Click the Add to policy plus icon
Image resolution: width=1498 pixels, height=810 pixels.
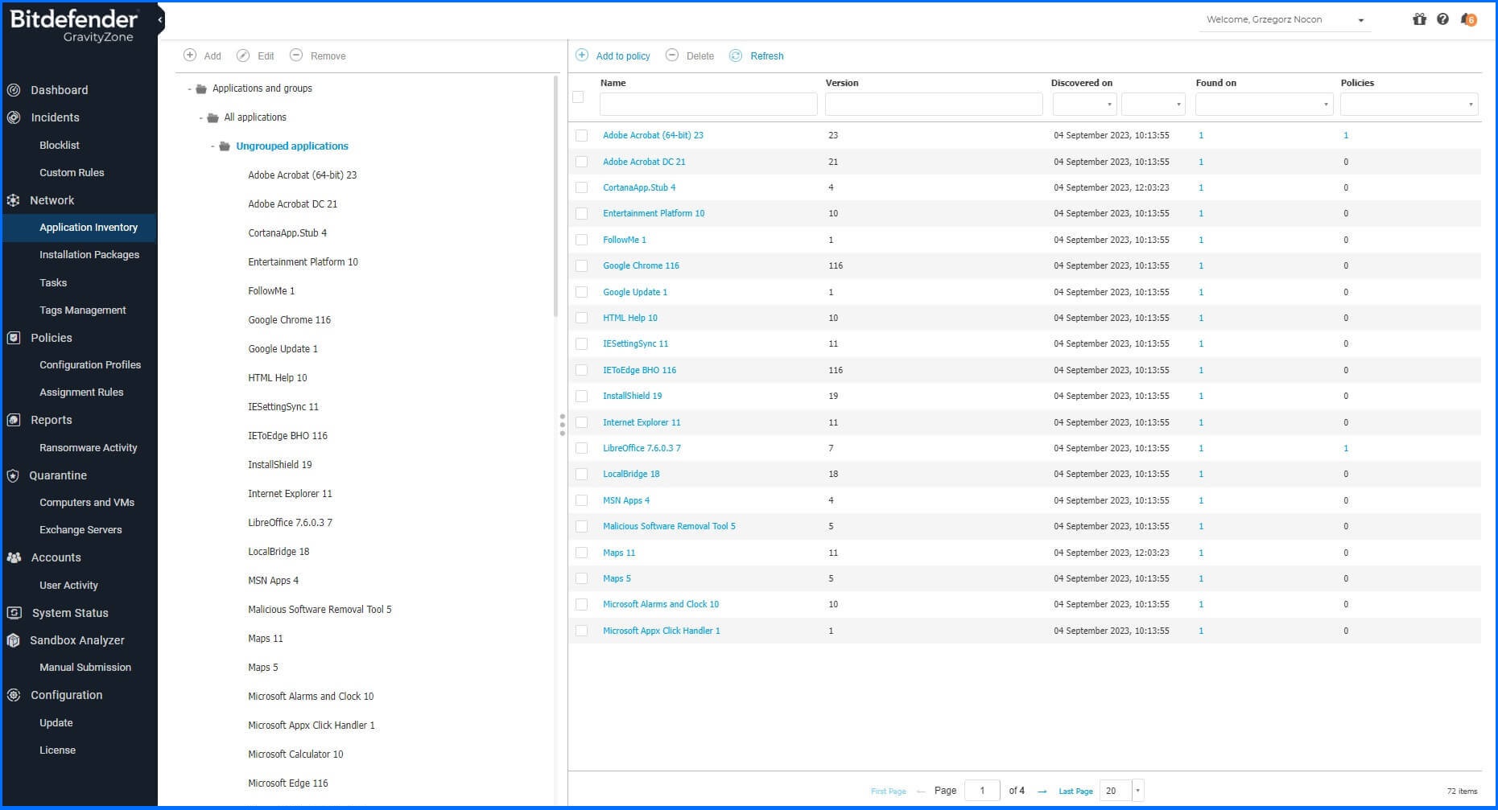click(582, 56)
